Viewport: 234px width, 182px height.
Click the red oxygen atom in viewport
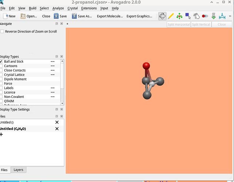tap(146, 66)
